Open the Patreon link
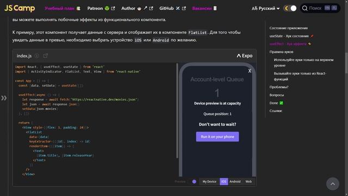 [101, 9]
